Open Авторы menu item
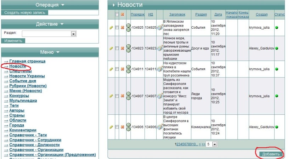The width and height of the screenshot is (292, 159). pos(17,110)
